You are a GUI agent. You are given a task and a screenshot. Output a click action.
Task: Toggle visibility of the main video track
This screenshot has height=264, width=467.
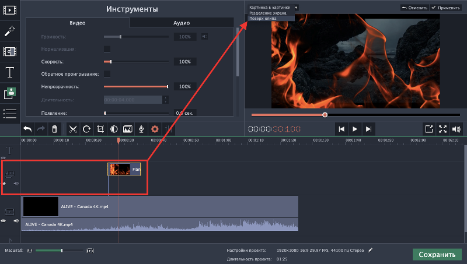(4, 221)
